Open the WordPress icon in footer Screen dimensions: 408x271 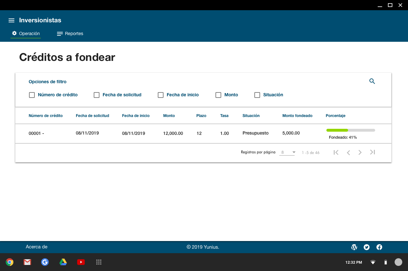[354, 247]
